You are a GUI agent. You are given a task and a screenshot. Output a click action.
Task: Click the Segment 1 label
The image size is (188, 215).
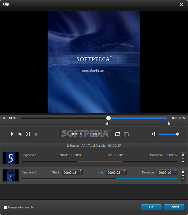click(29, 155)
